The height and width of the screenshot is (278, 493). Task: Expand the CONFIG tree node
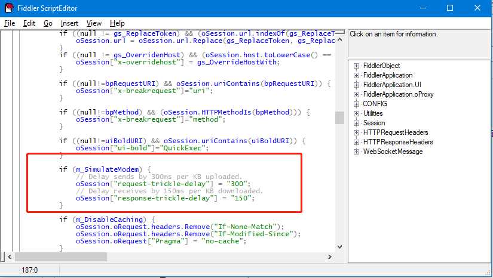pyautogui.click(x=356, y=104)
